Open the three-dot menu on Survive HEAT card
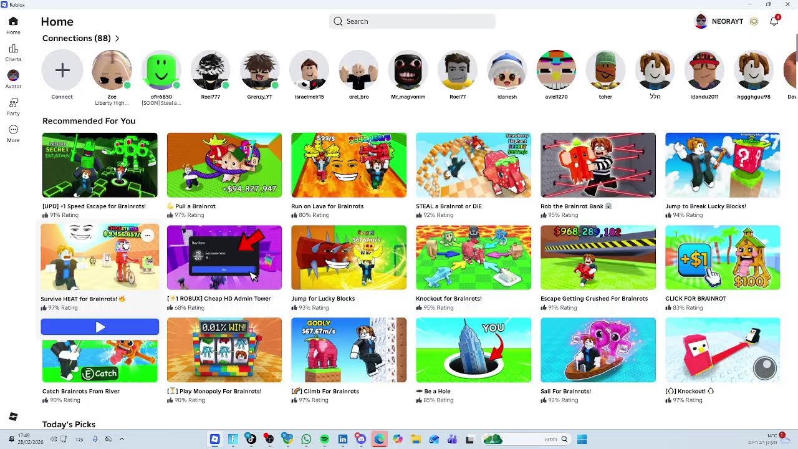798x449 pixels. coord(148,235)
